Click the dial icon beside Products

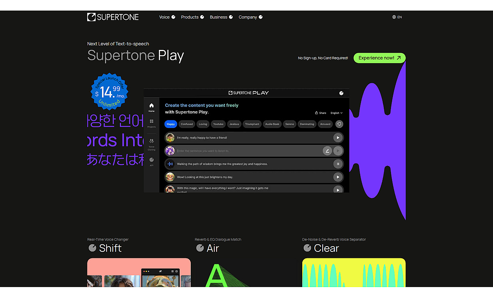pos(202,17)
